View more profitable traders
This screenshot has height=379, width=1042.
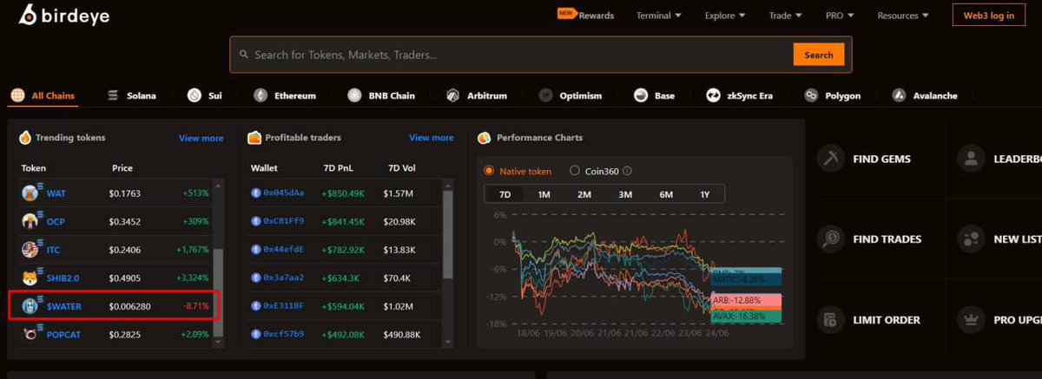click(x=431, y=138)
